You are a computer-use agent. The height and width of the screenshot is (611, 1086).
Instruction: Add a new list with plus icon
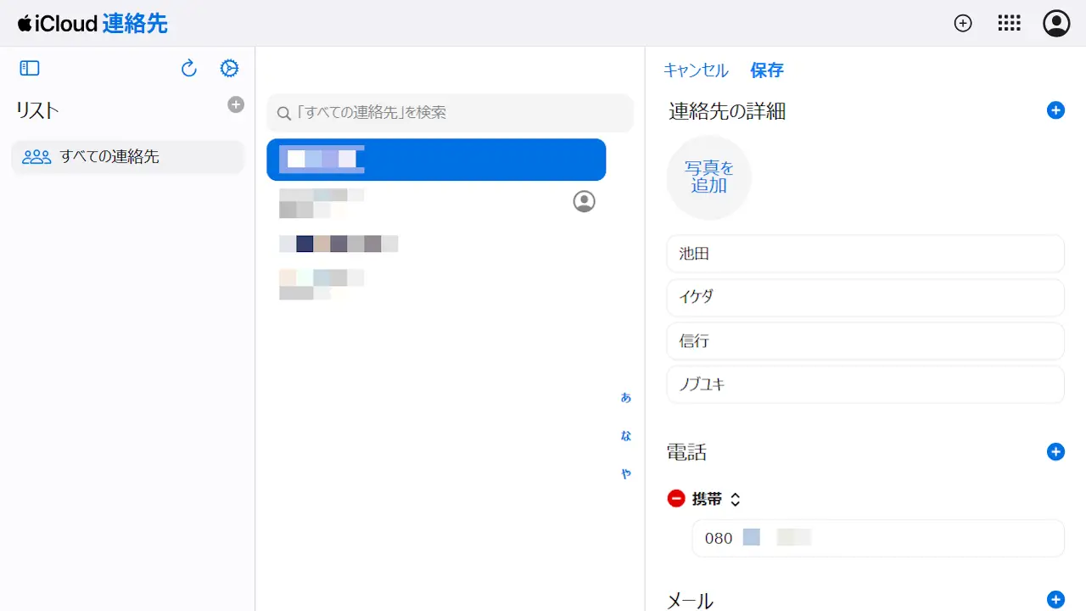pos(236,104)
